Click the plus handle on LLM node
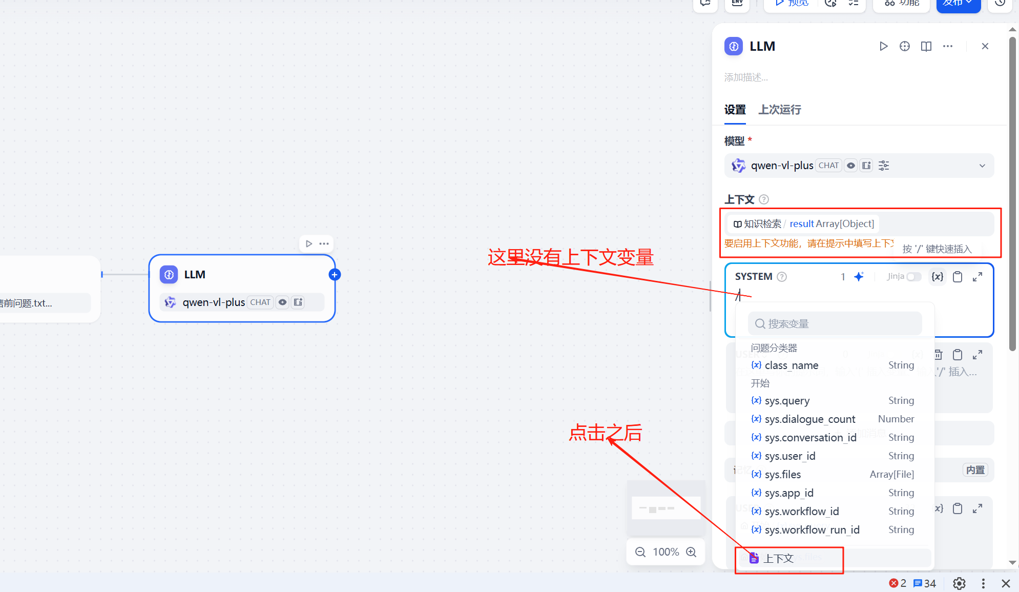Image resolution: width=1019 pixels, height=592 pixels. tap(335, 275)
